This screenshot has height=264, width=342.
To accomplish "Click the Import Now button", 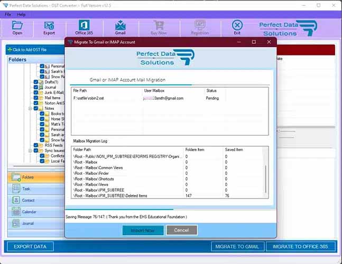I will (143, 230).
